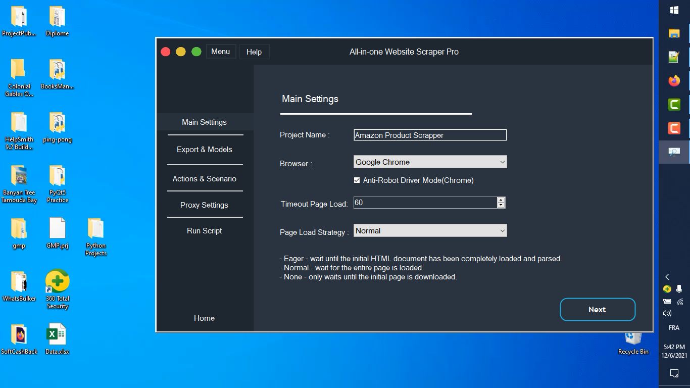Expand the Browser dropdown
Viewport: 690px width, 388px height.
click(430, 162)
